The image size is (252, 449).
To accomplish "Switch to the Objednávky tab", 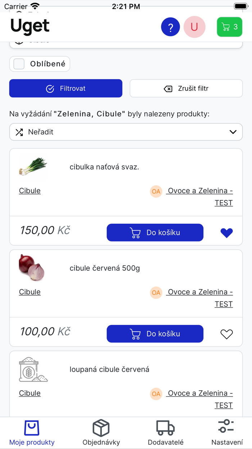I will (x=101, y=432).
